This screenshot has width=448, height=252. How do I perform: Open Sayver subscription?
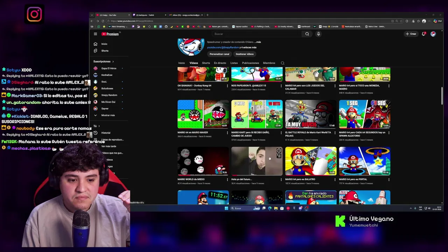[105, 108]
